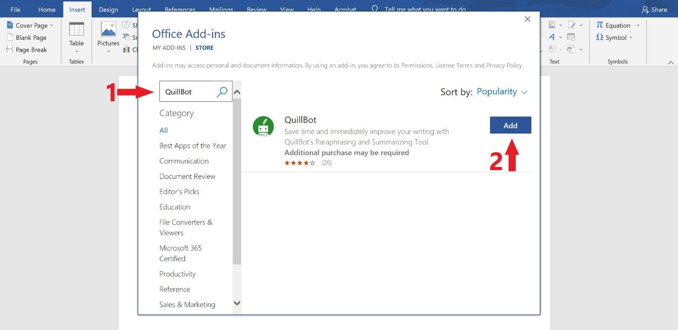Click the WordArt icon in Text group
This screenshot has width=678, height=330.
(552, 37)
